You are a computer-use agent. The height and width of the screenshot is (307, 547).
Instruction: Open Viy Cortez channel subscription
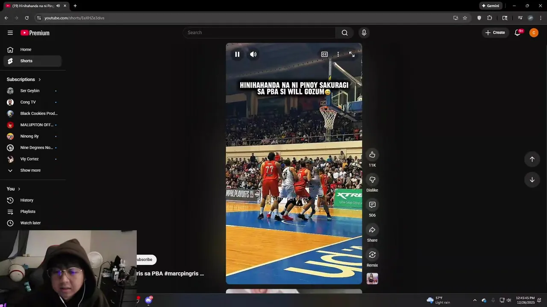click(32, 159)
